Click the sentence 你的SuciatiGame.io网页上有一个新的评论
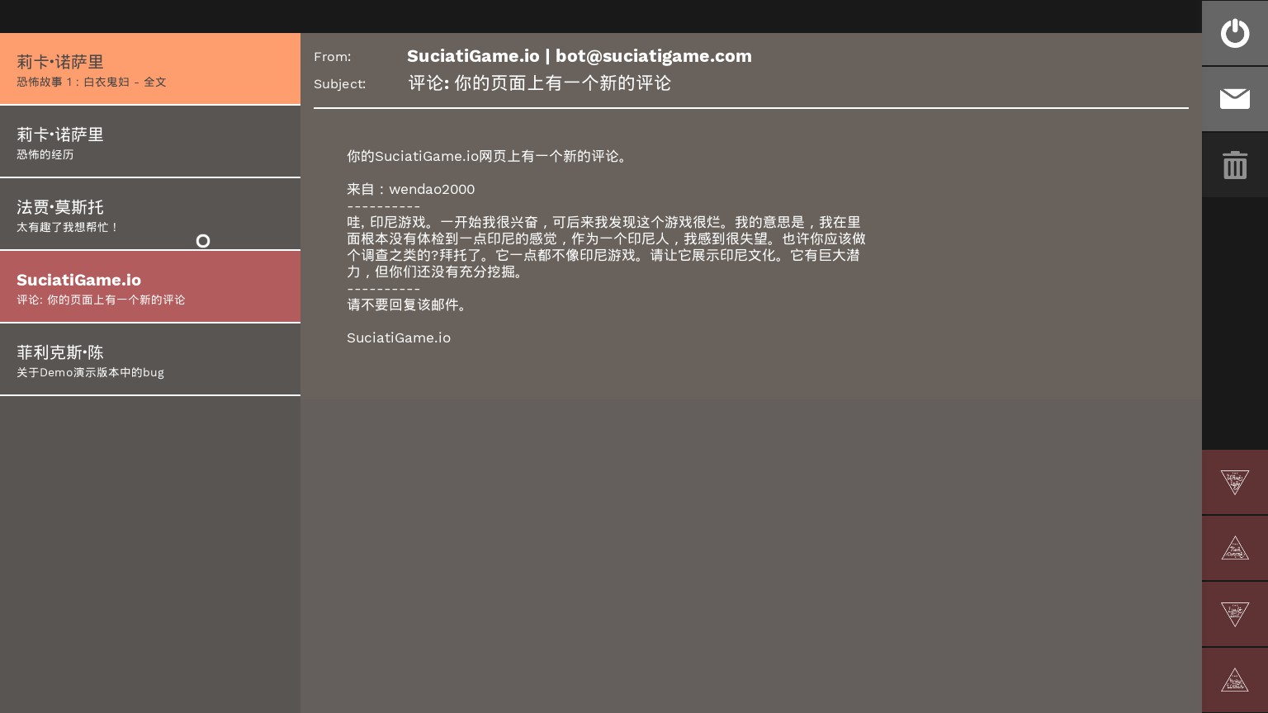 [x=488, y=156]
